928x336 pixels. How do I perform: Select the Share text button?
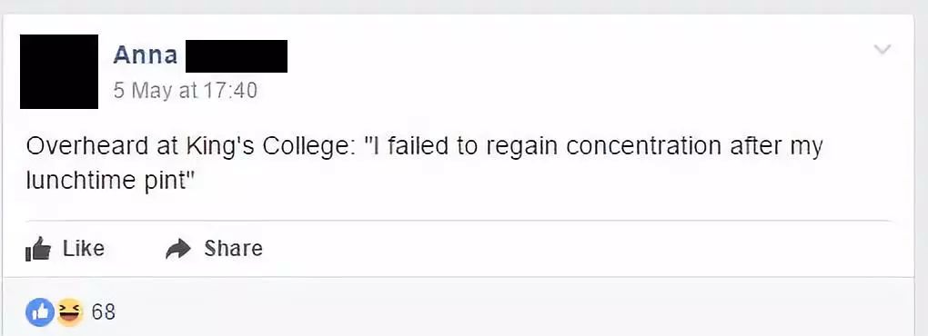point(233,249)
